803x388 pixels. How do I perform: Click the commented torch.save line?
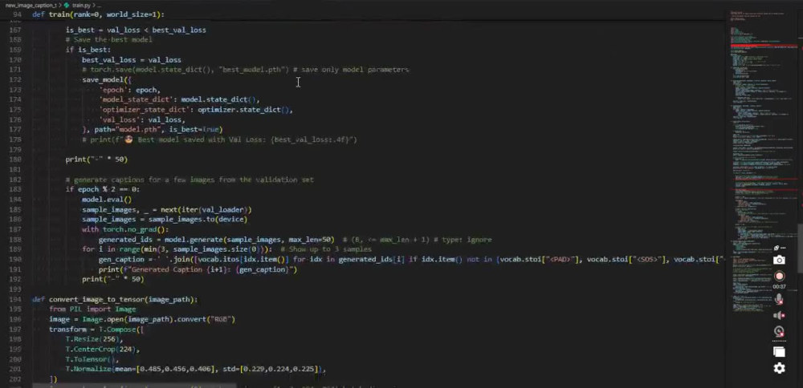pyautogui.click(x=245, y=70)
